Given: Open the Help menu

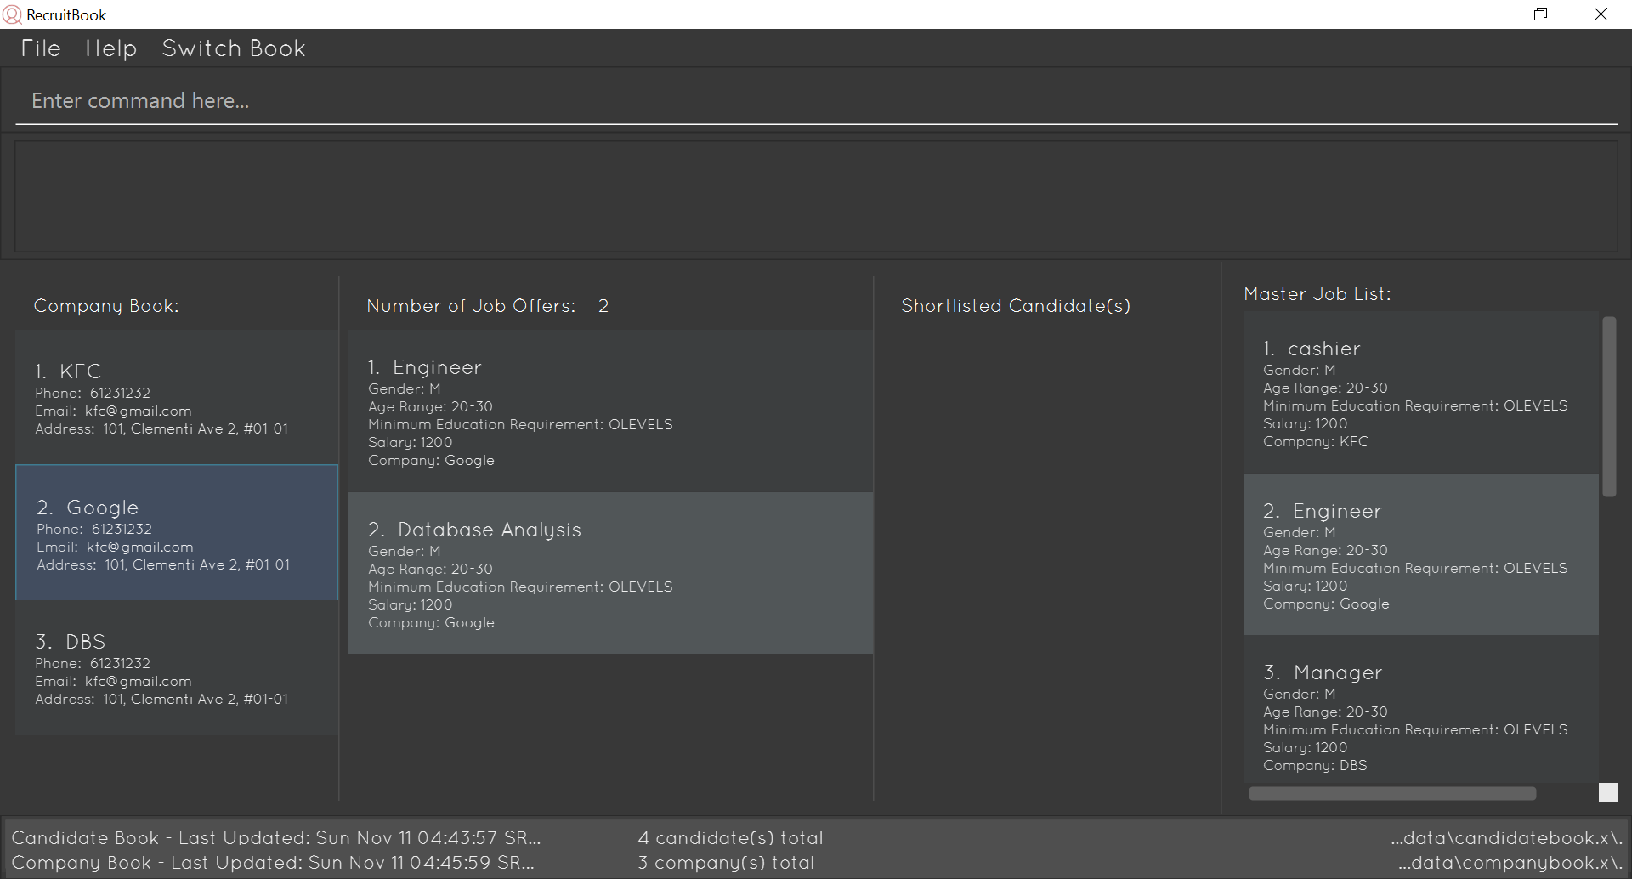Looking at the screenshot, I should (x=111, y=48).
